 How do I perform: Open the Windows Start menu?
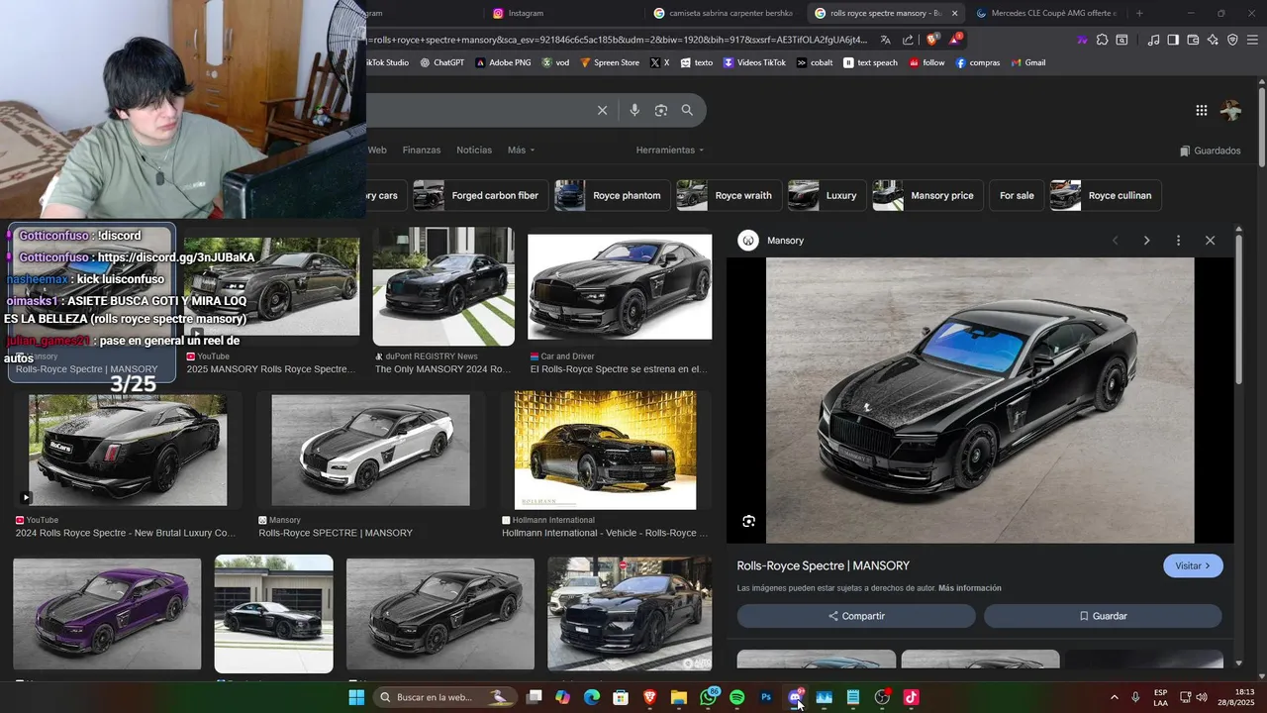pos(356,697)
